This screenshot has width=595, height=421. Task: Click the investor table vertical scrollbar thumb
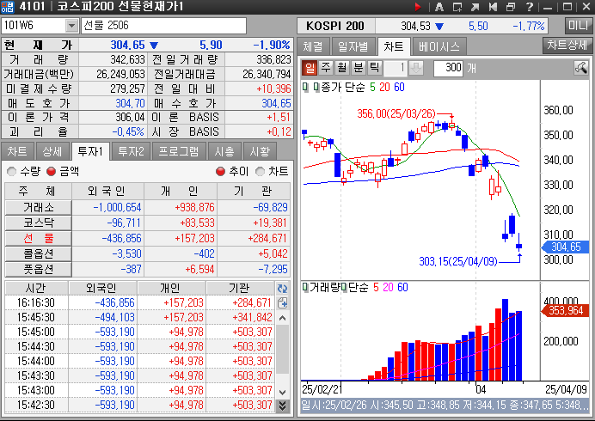click(282, 350)
